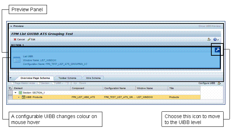Click the Page Master Area toolbar button
The image size is (232, 131).
[23, 83]
